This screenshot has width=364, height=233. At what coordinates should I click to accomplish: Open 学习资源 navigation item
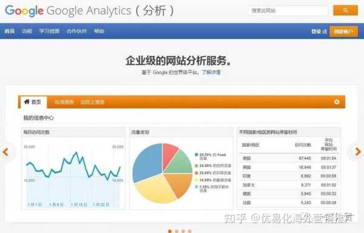click(x=49, y=31)
